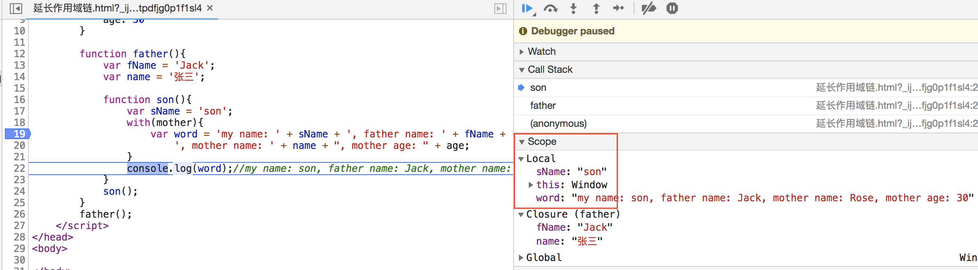The height and width of the screenshot is (270, 978).
Task: Toggle the debugger sidebar panel icon
Action: tap(500, 8)
